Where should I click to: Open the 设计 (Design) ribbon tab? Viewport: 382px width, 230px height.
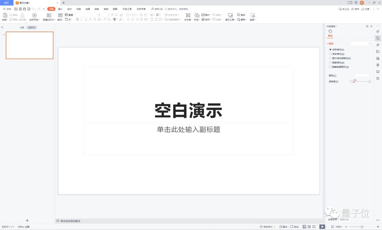tap(69, 9)
